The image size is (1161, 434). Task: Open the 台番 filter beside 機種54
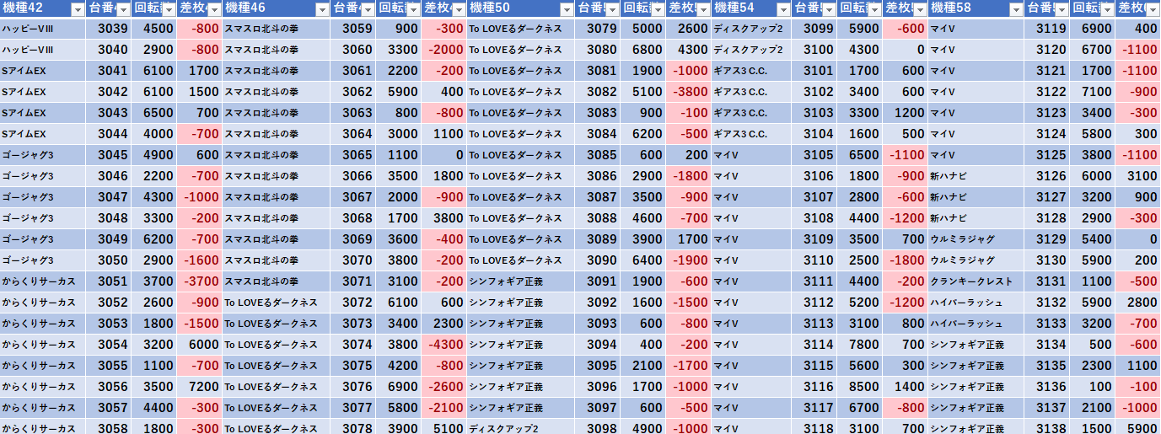(830, 9)
